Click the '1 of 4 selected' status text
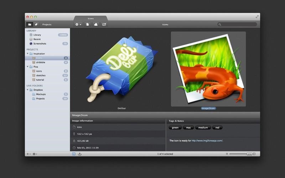 [x=165, y=154]
